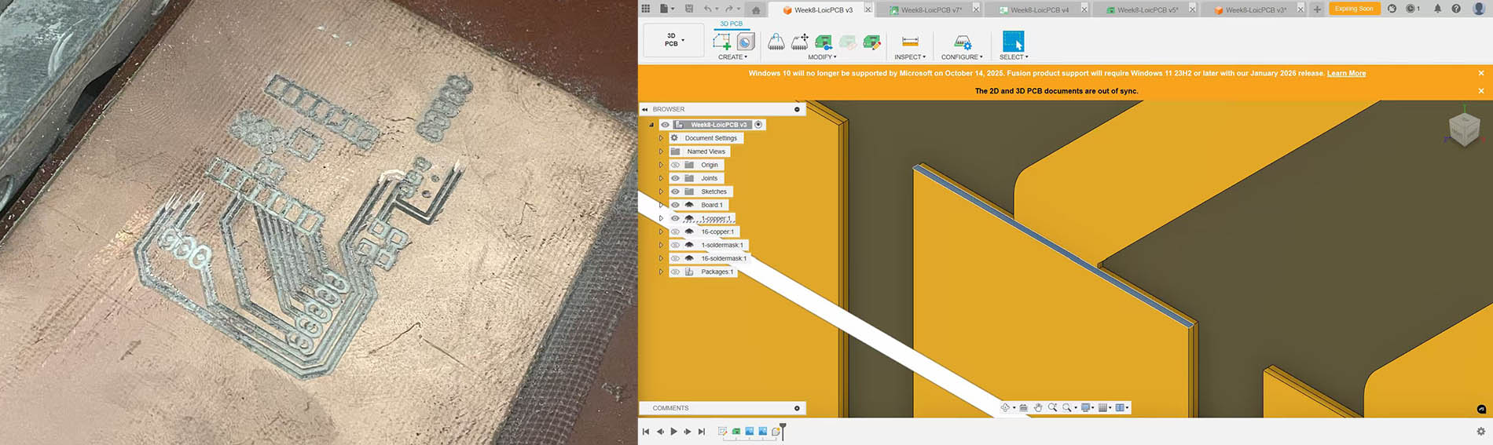Click the Save icon
The image size is (1493, 445).
[x=689, y=9]
